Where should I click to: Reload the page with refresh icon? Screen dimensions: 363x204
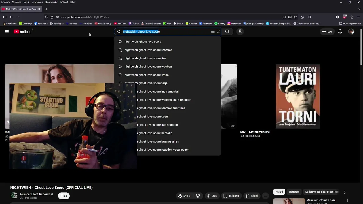click(x=309, y=17)
